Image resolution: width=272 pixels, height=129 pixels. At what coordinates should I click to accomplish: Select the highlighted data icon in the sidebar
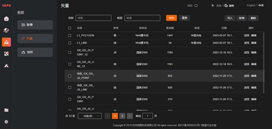(x=6, y=42)
